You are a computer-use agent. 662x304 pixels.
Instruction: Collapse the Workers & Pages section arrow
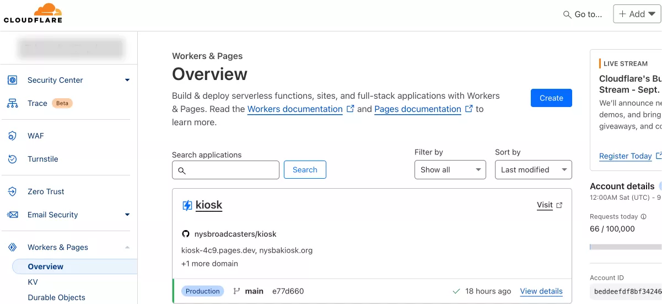tap(127, 247)
